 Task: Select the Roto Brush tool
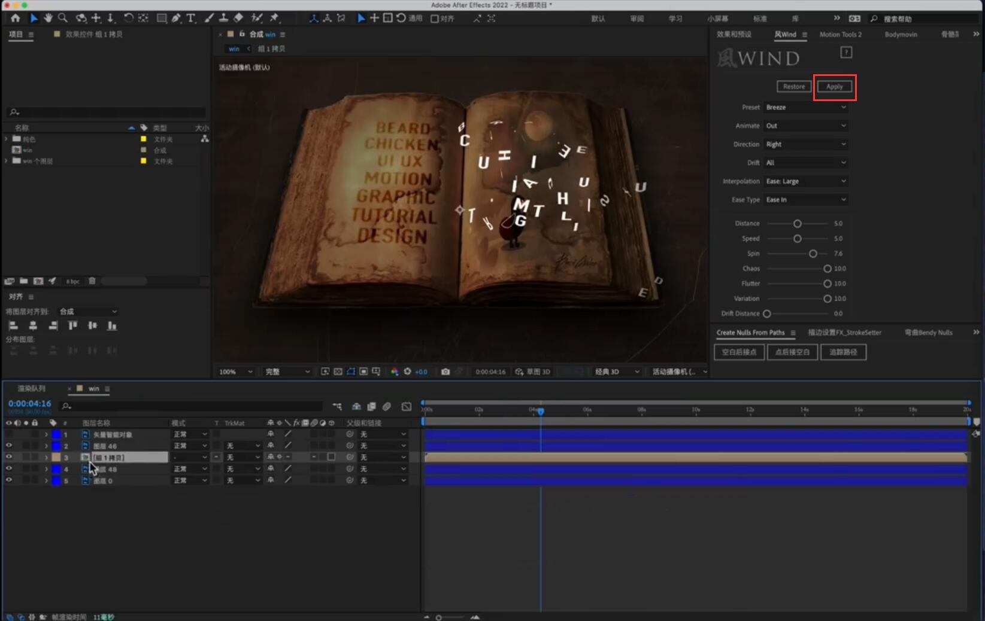[x=257, y=19]
